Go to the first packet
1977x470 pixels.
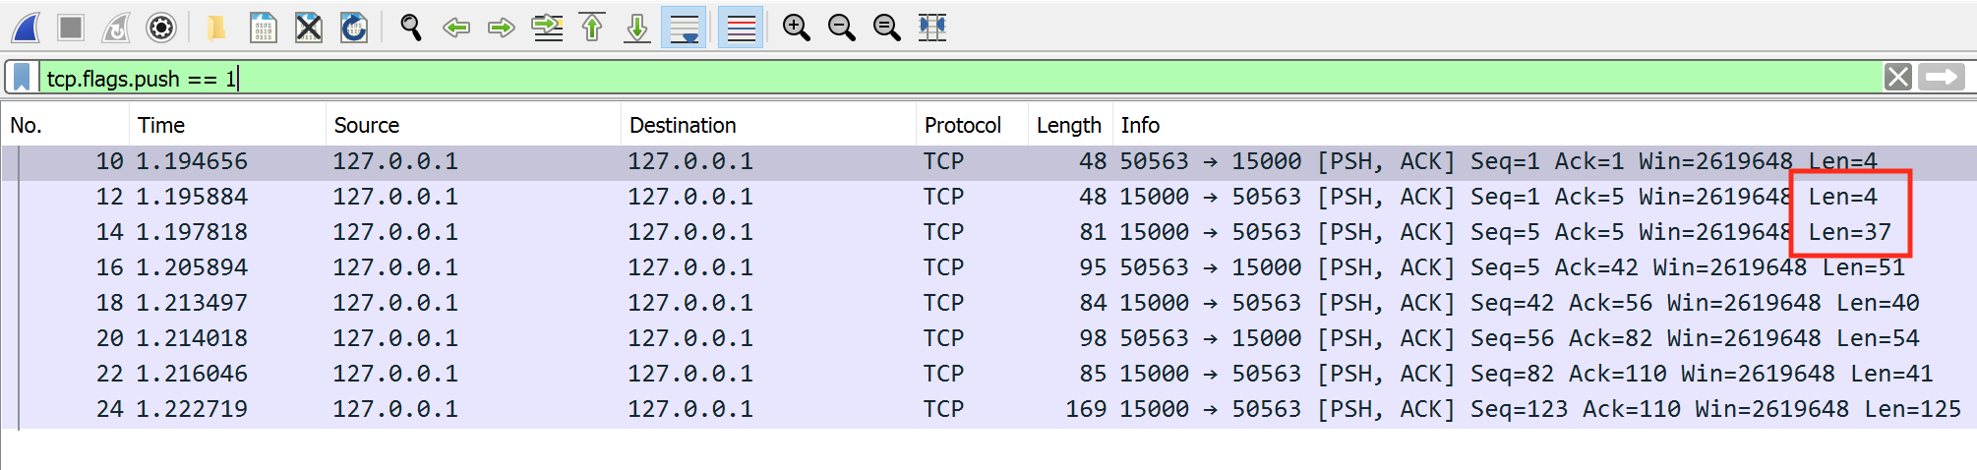592,28
